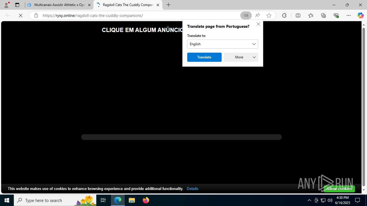Click the page loading progress bar

181,137
